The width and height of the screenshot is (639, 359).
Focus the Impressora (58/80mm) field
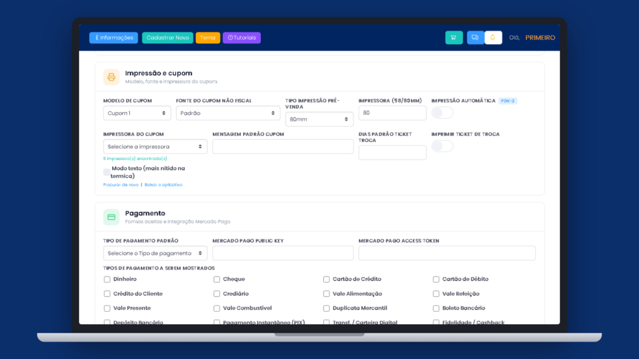coord(393,113)
